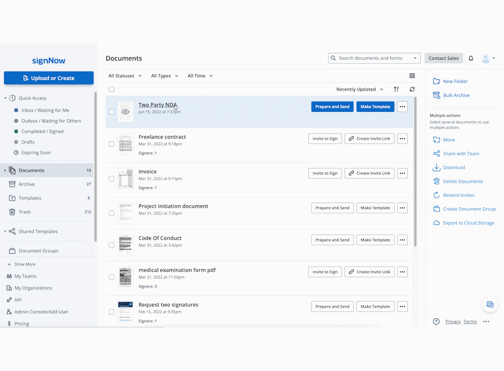Check the Project initiation document checkbox
504x371 pixels.
(x=111, y=213)
